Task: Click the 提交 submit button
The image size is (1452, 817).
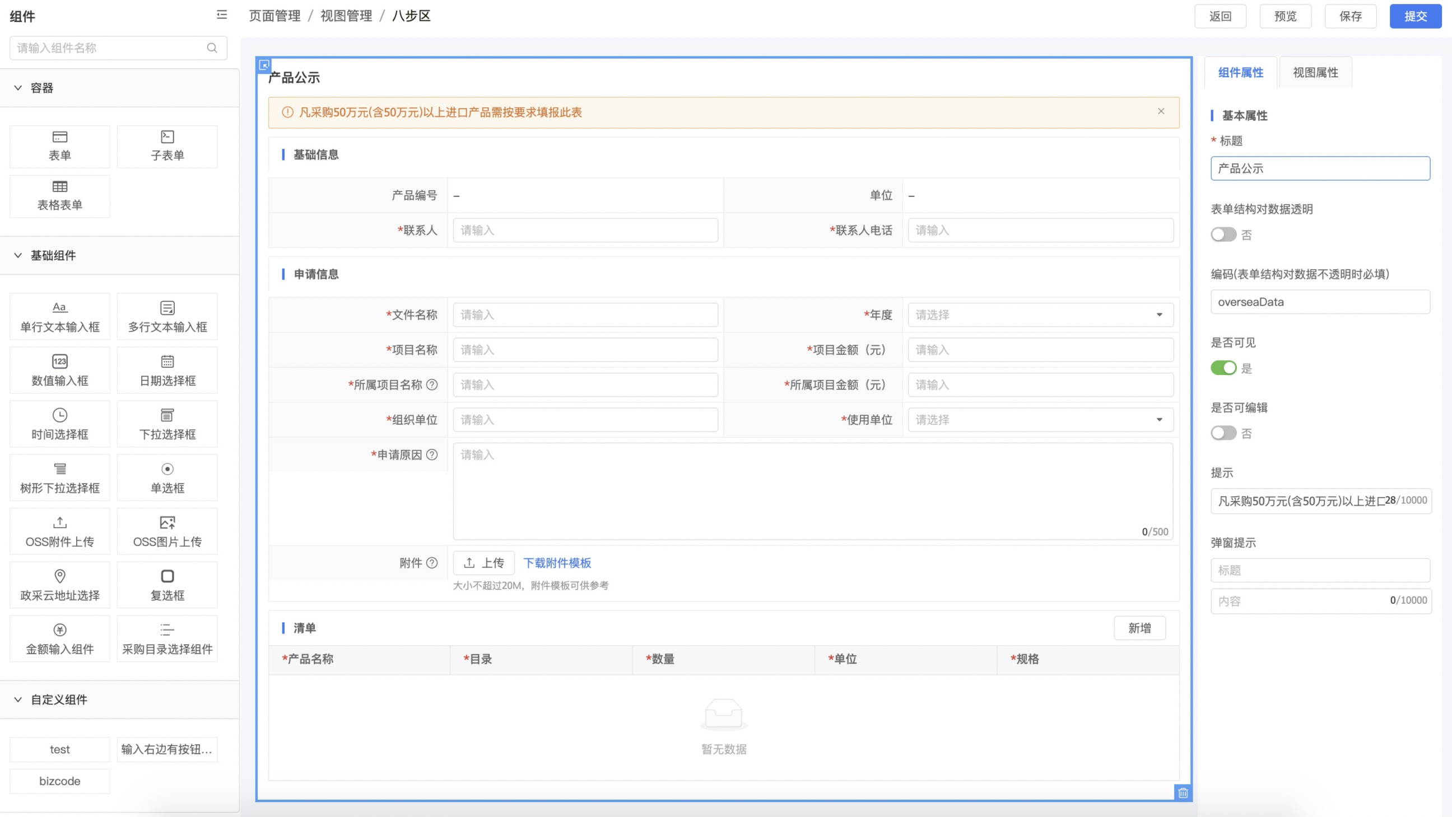Action: [x=1415, y=16]
